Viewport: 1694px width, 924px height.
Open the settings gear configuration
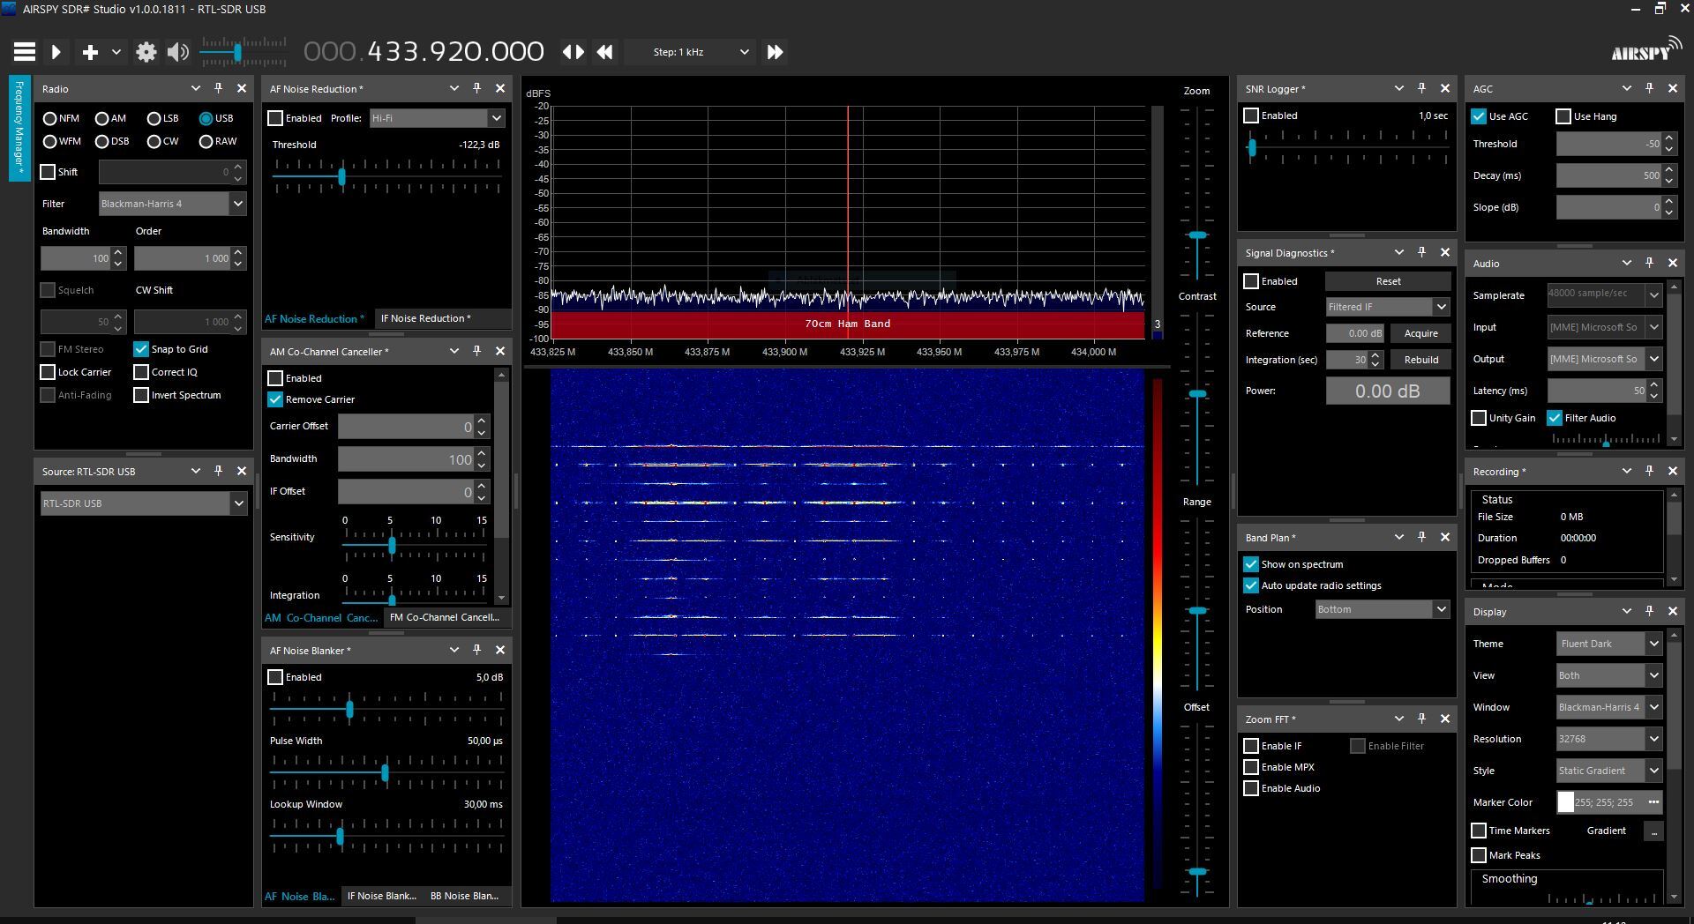[146, 52]
